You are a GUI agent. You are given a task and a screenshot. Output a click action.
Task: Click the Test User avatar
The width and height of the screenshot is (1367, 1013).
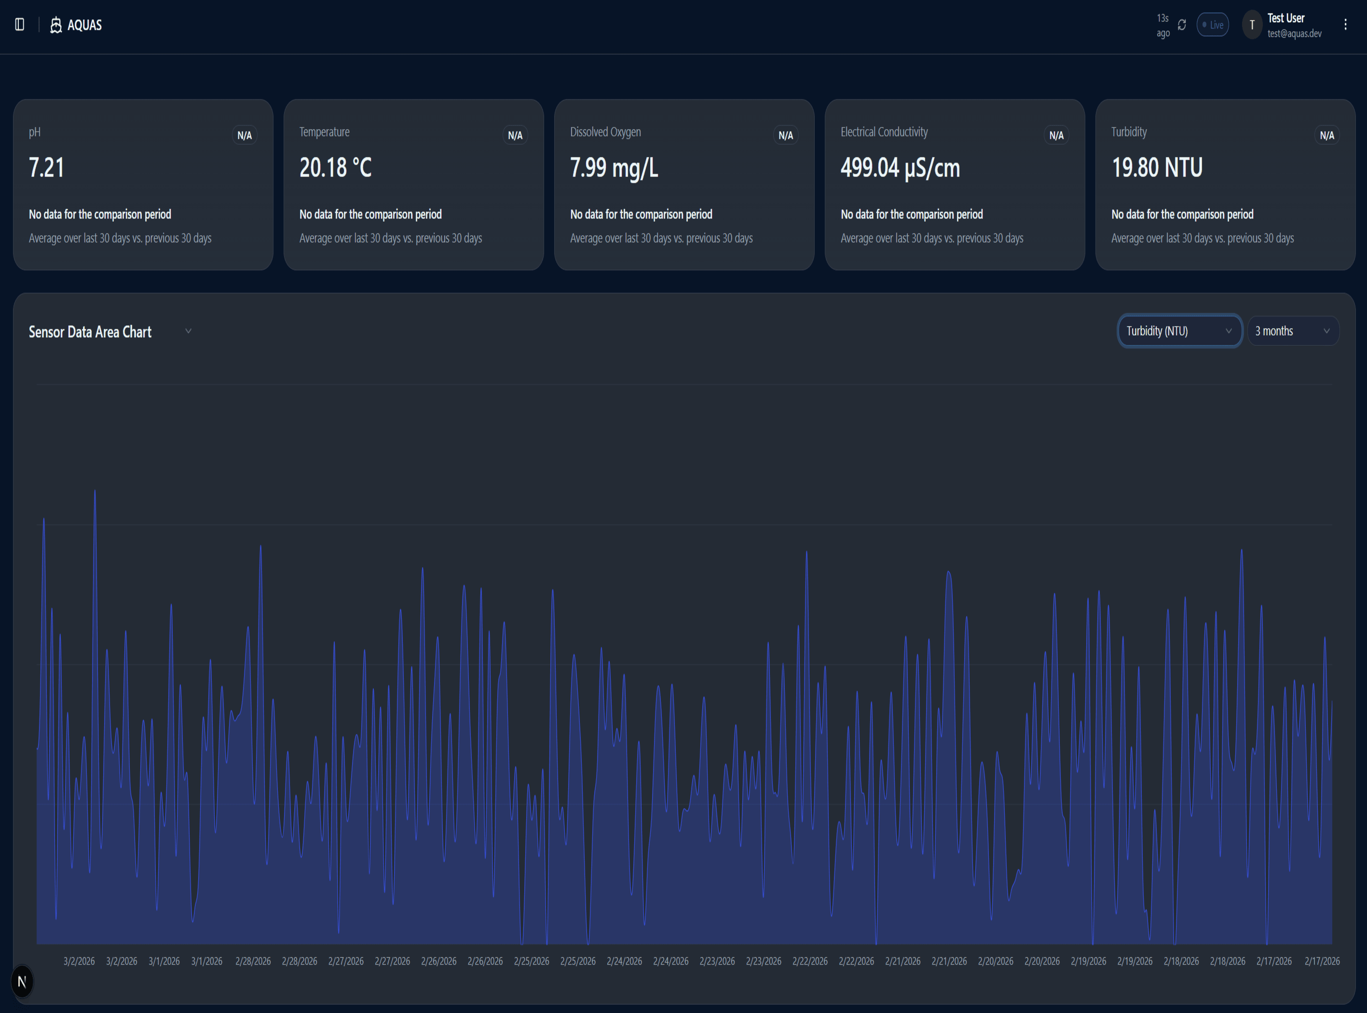pyautogui.click(x=1252, y=25)
